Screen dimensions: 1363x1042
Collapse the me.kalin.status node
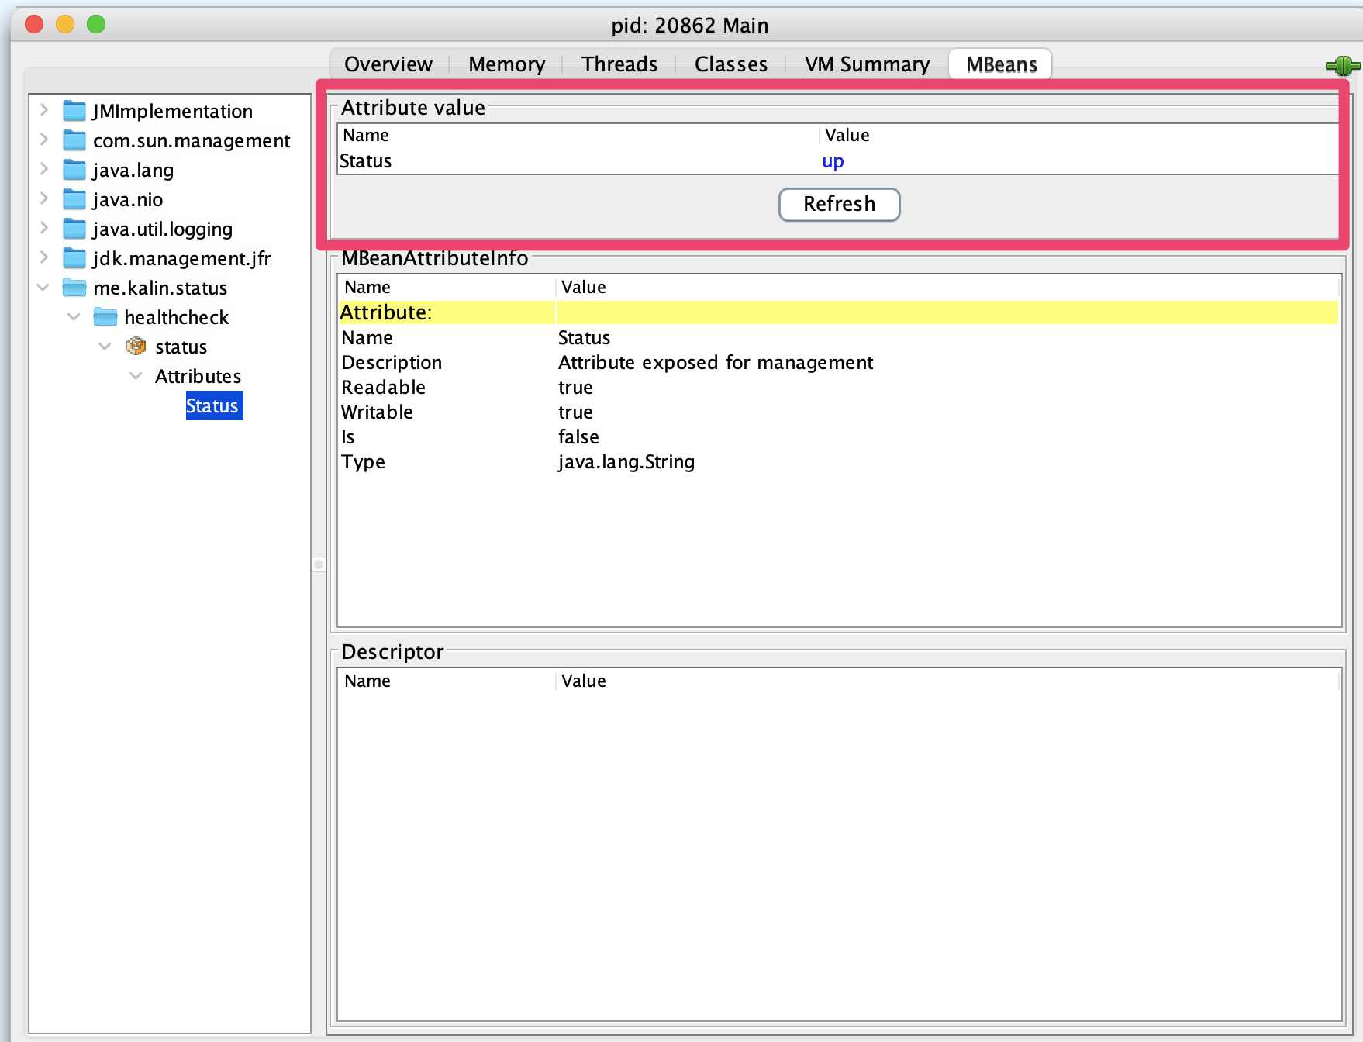[43, 288]
